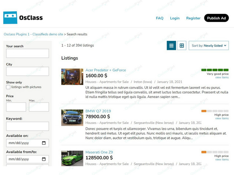Click '1 - 12 of 394 listings' text

pyautogui.click(x=78, y=45)
